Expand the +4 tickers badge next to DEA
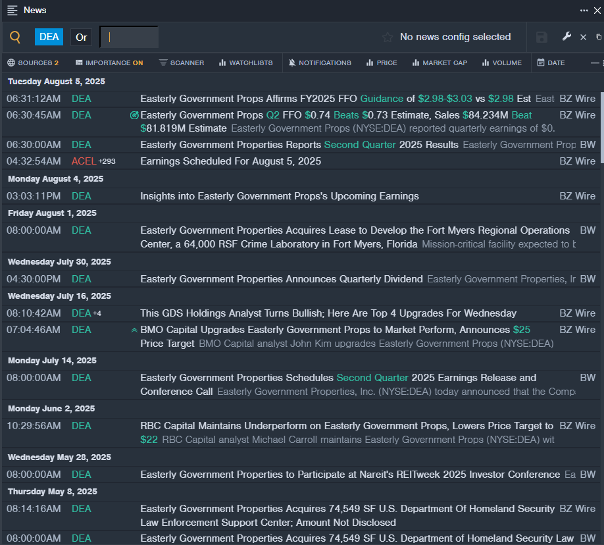The height and width of the screenshot is (545, 604). (x=97, y=314)
